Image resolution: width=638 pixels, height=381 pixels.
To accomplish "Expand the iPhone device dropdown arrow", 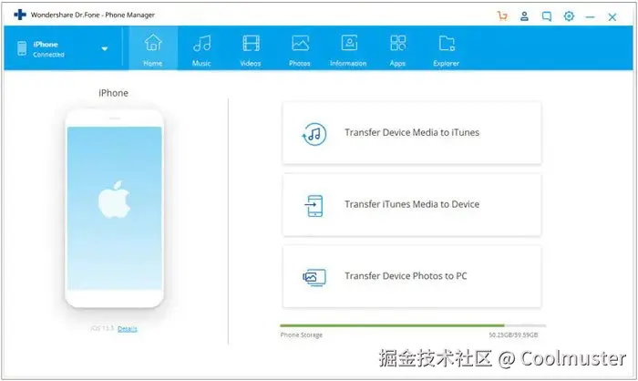I will point(105,49).
